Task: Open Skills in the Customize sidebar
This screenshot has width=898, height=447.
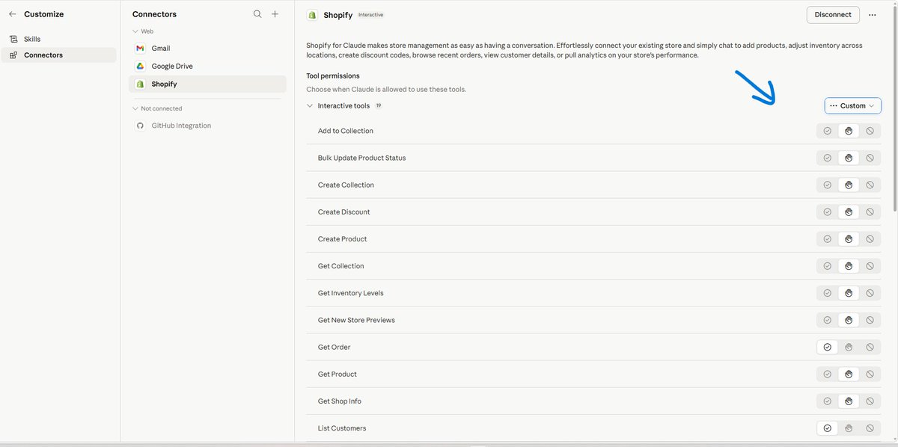Action: [58, 39]
